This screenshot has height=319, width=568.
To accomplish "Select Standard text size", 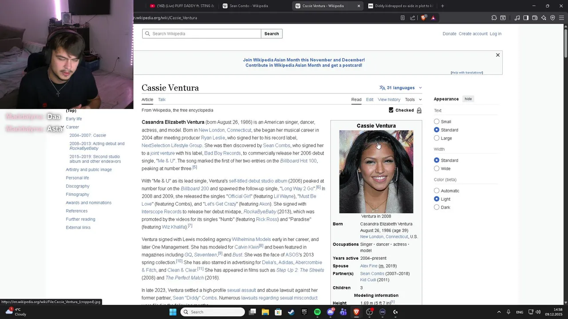I will tap(437, 130).
